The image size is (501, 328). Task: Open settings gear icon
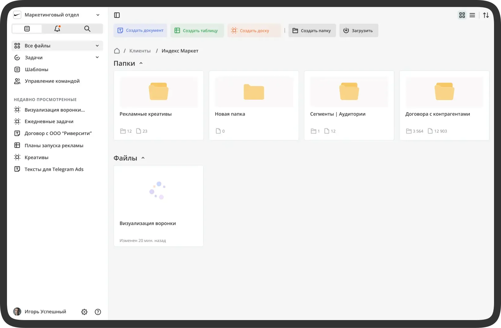[x=84, y=312]
